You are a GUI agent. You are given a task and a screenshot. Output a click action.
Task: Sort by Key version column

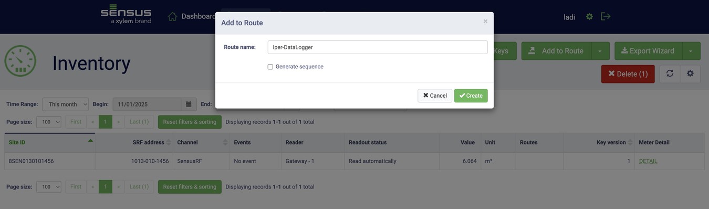point(599,142)
